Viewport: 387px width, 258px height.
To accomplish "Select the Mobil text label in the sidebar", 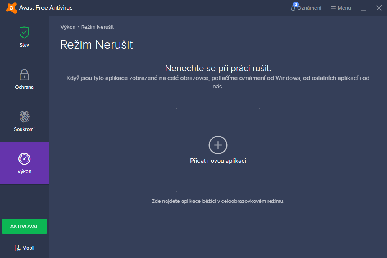I will click(x=28, y=248).
